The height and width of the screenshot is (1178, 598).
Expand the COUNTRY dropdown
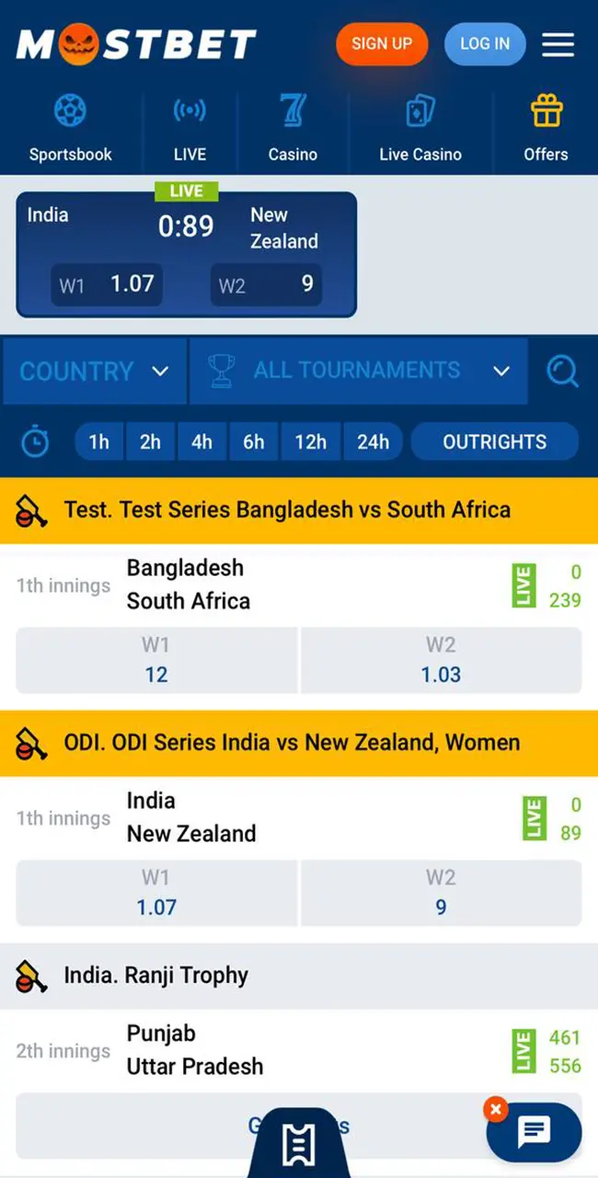point(95,371)
